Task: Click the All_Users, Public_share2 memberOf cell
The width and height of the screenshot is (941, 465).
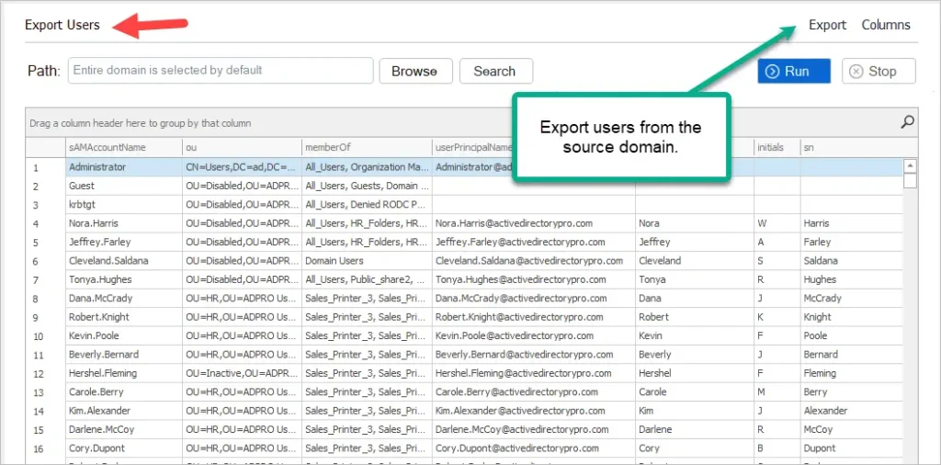Action: 367,279
